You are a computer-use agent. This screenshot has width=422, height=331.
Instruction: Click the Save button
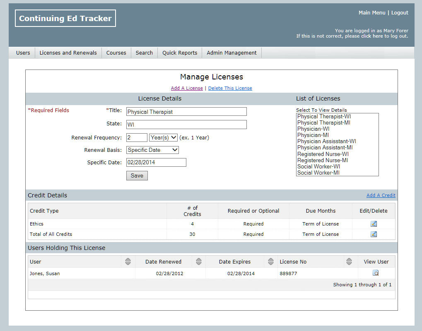click(137, 176)
